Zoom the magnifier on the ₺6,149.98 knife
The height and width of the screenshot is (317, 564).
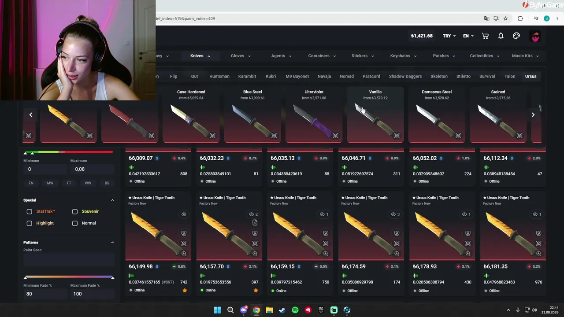click(x=184, y=253)
